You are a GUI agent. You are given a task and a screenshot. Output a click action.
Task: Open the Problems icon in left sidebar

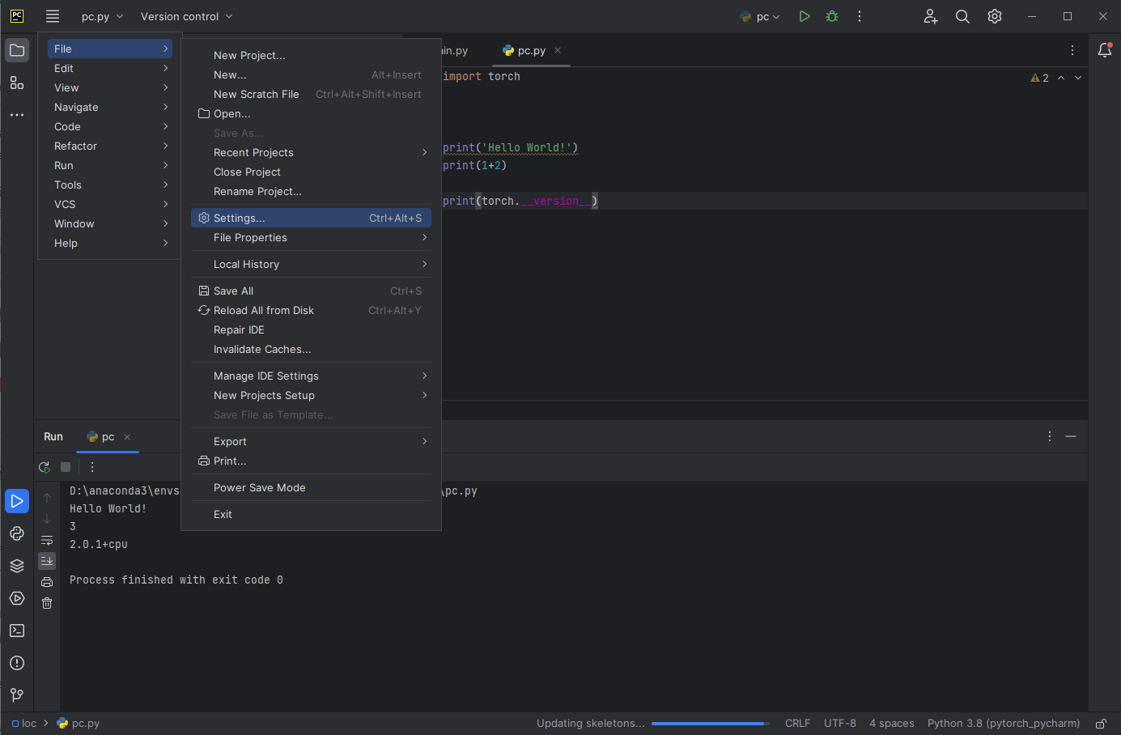tap(17, 663)
